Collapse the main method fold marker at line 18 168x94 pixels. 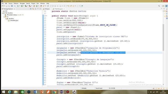47,16
